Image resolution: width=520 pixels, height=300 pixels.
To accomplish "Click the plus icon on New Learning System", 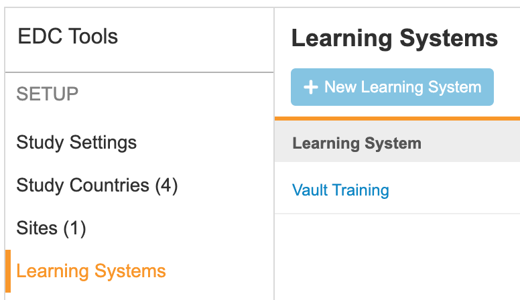I will (x=310, y=87).
